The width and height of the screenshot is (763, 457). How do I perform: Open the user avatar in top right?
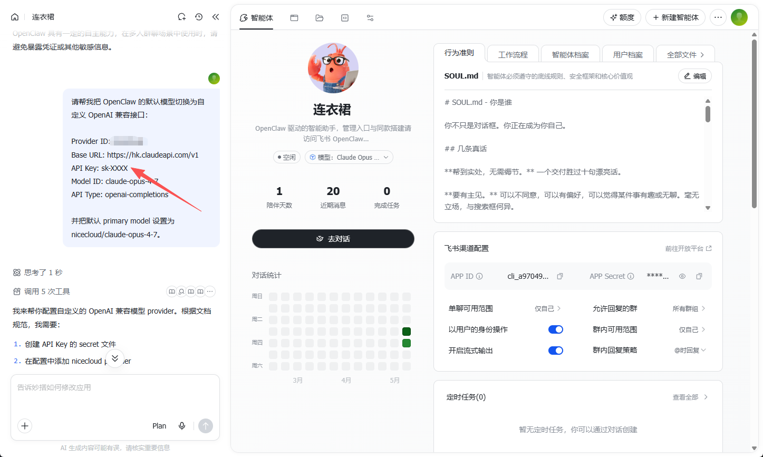tap(739, 17)
